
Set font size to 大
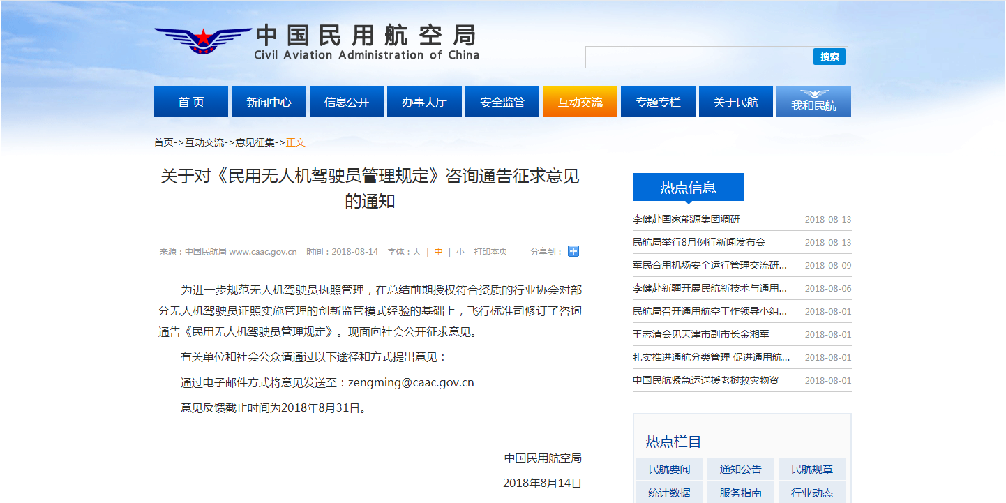pos(416,252)
